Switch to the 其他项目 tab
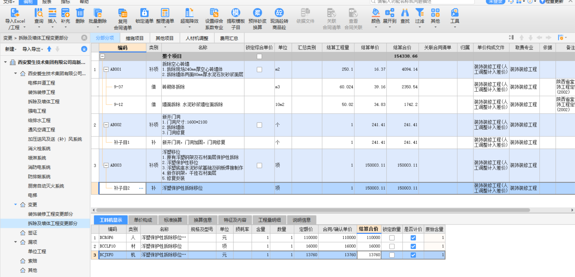This screenshot has height=277, width=575. pyautogui.click(x=164, y=38)
